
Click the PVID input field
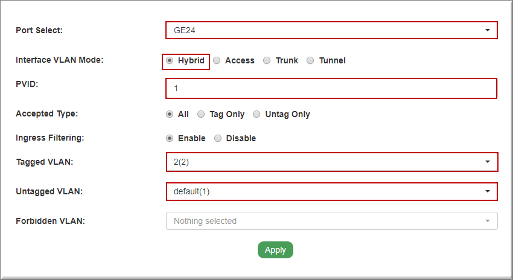[x=331, y=88]
